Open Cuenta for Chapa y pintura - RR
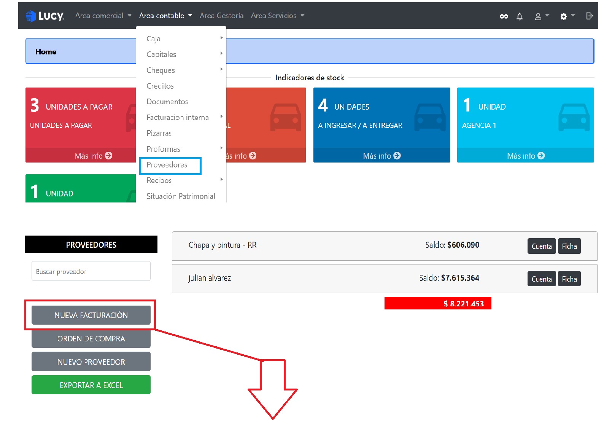This screenshot has height=435, width=604. coord(542,246)
